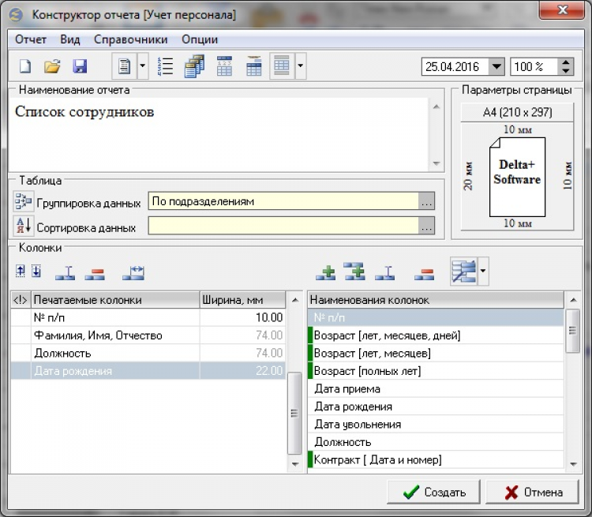Select Возраст [лет, месяцев] item
Viewport: 592px width, 517px height.
click(x=436, y=353)
